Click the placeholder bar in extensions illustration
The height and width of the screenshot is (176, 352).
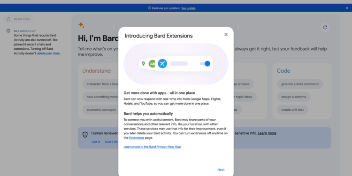[x=179, y=64]
